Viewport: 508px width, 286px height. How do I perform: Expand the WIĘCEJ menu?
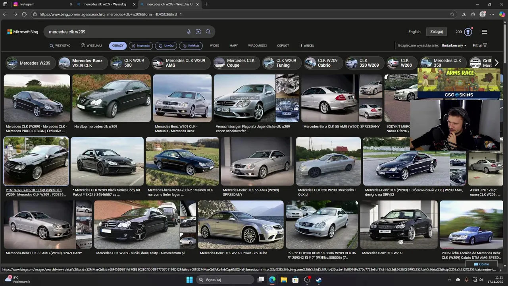tap(307, 46)
